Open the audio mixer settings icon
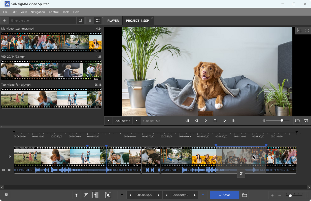Screen dimensions: 311x201 pyautogui.click(x=7, y=195)
